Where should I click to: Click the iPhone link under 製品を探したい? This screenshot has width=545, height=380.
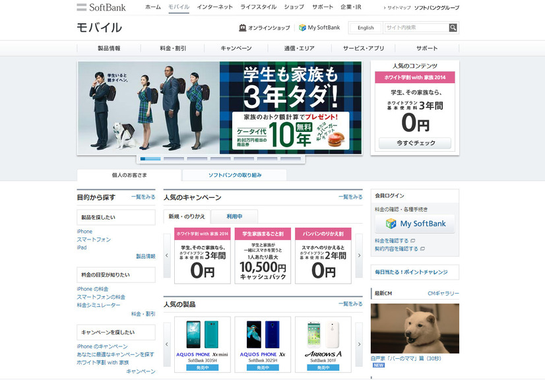[x=84, y=232]
